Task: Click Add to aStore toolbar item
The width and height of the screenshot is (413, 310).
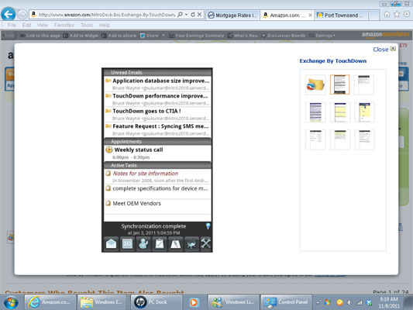Action: point(119,36)
